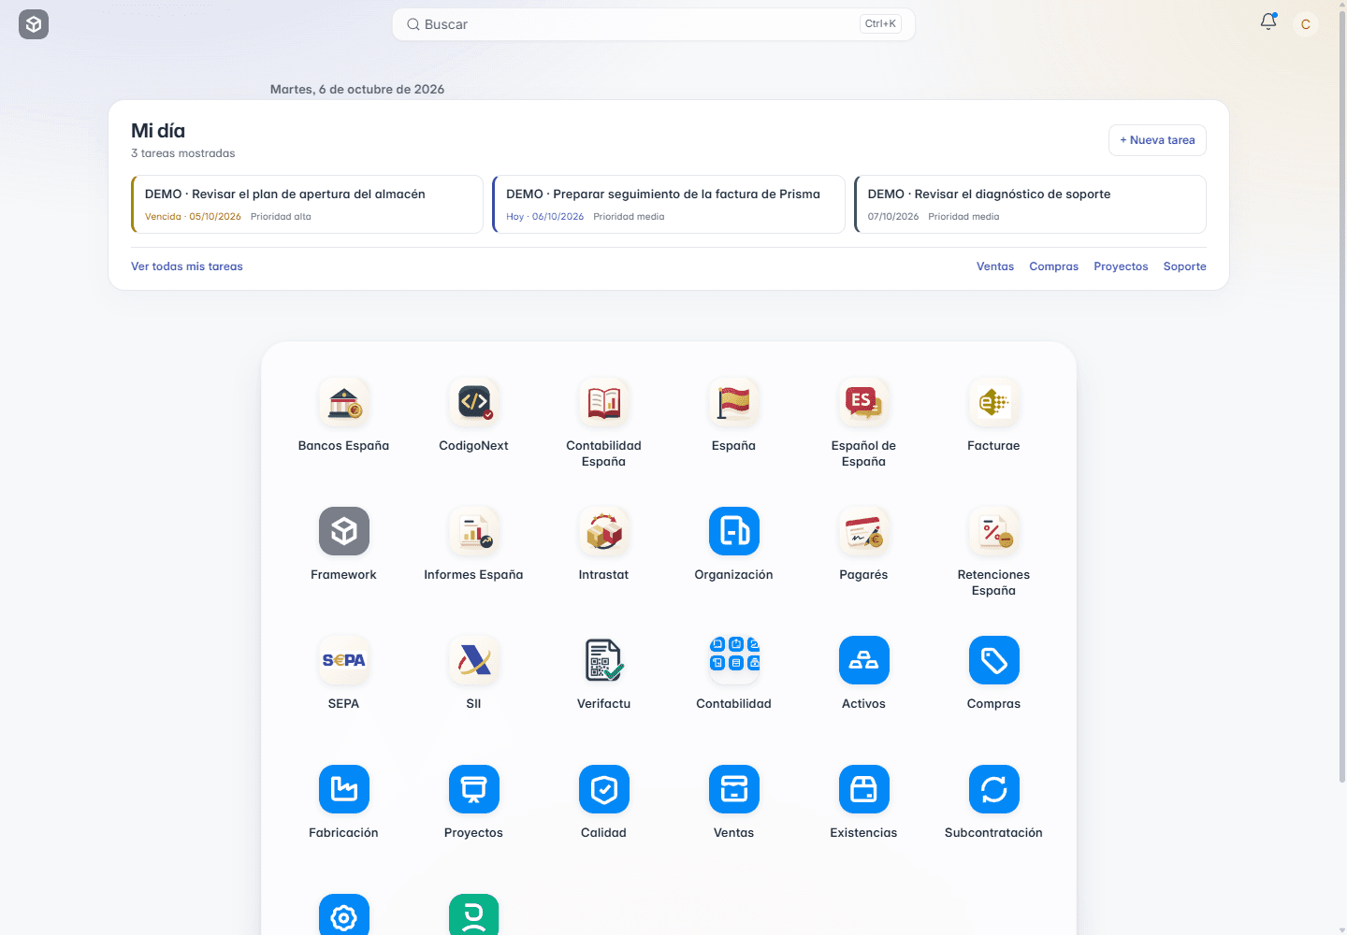Open the Facturae app icon
Viewport: 1347px width, 935px height.
tap(993, 403)
